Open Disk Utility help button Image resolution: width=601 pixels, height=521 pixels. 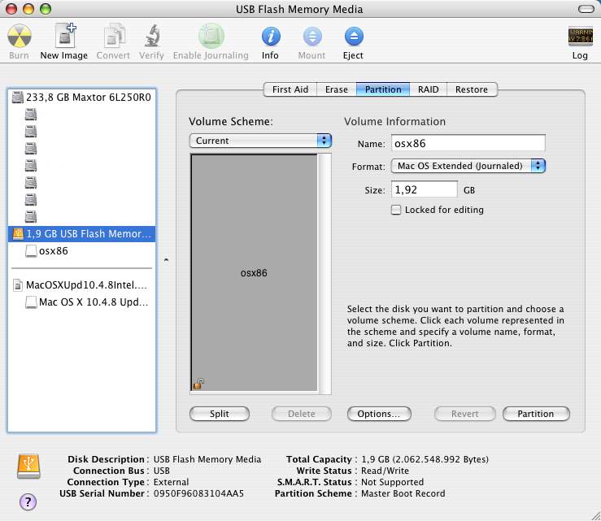(x=28, y=501)
